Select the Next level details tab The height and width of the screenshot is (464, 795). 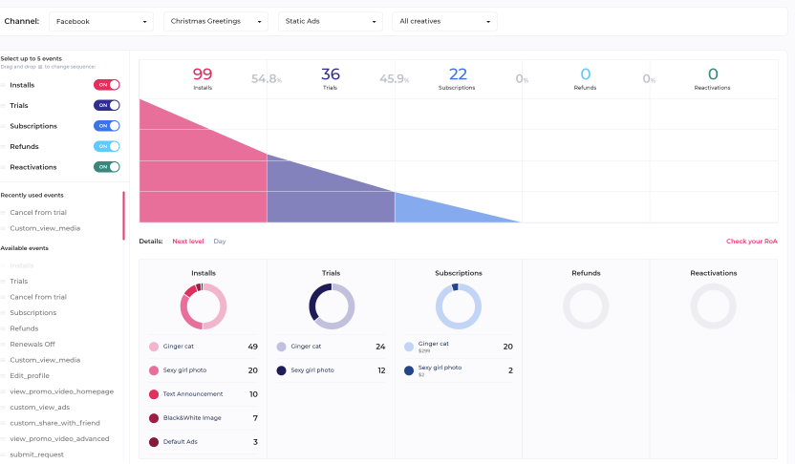click(x=187, y=242)
